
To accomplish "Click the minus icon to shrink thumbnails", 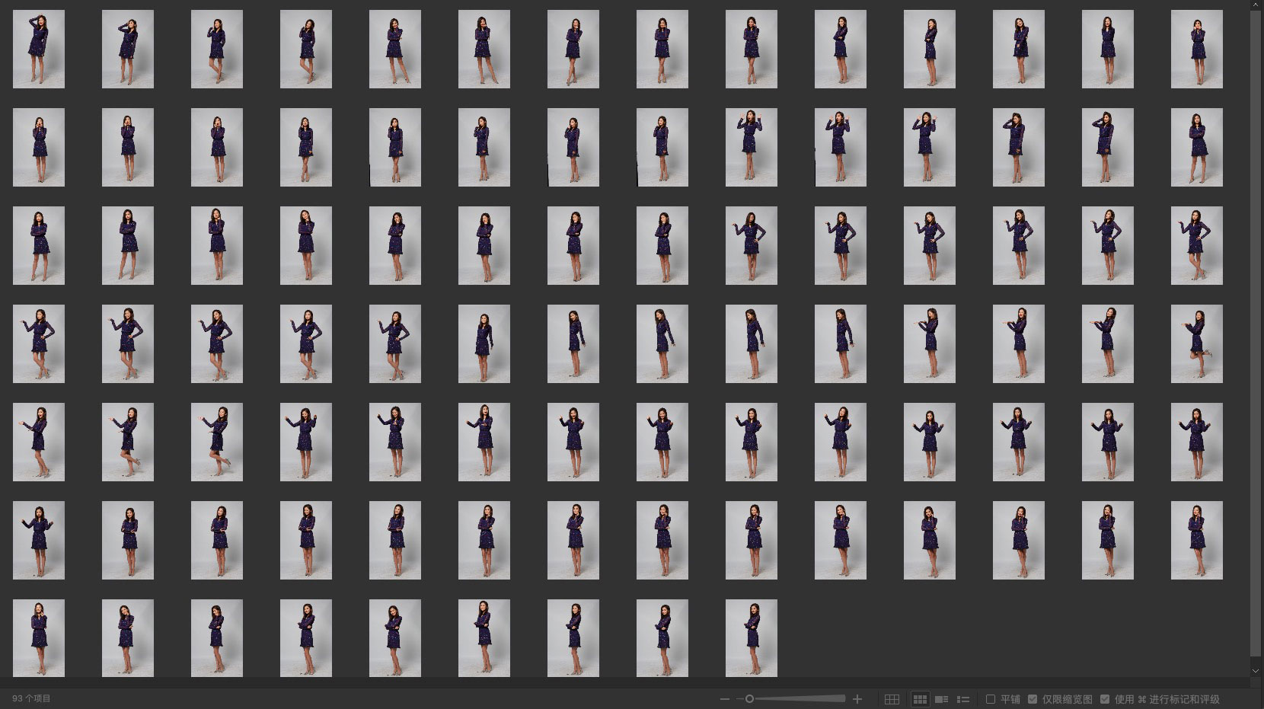I will 724,699.
